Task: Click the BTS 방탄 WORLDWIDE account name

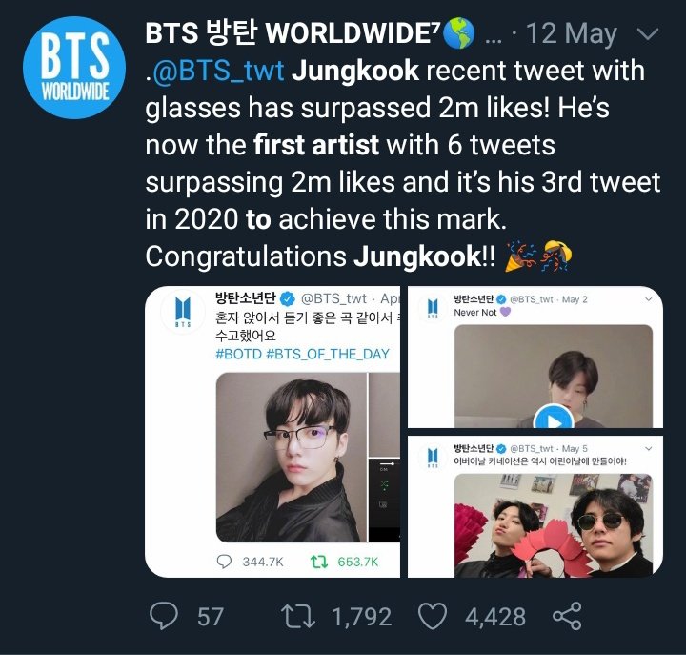Action: (293, 33)
